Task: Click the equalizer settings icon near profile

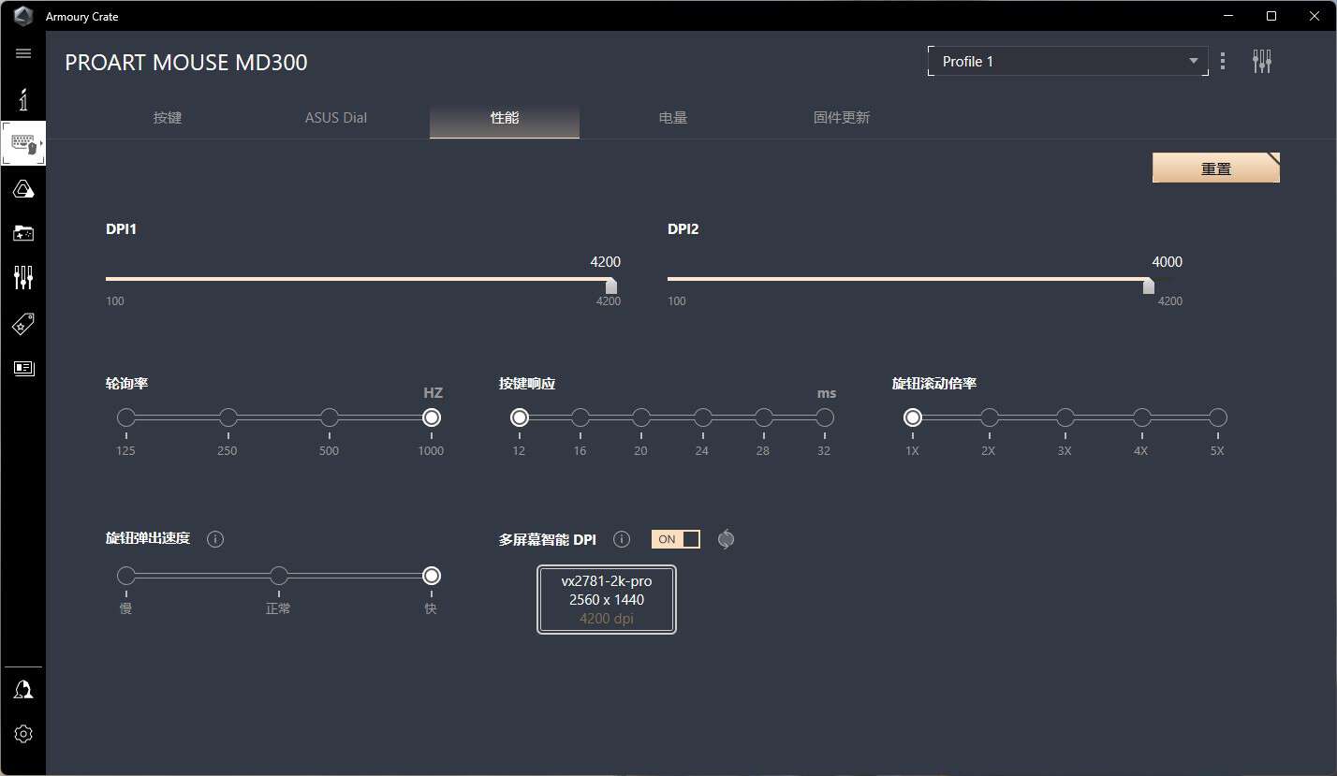Action: click(1262, 62)
